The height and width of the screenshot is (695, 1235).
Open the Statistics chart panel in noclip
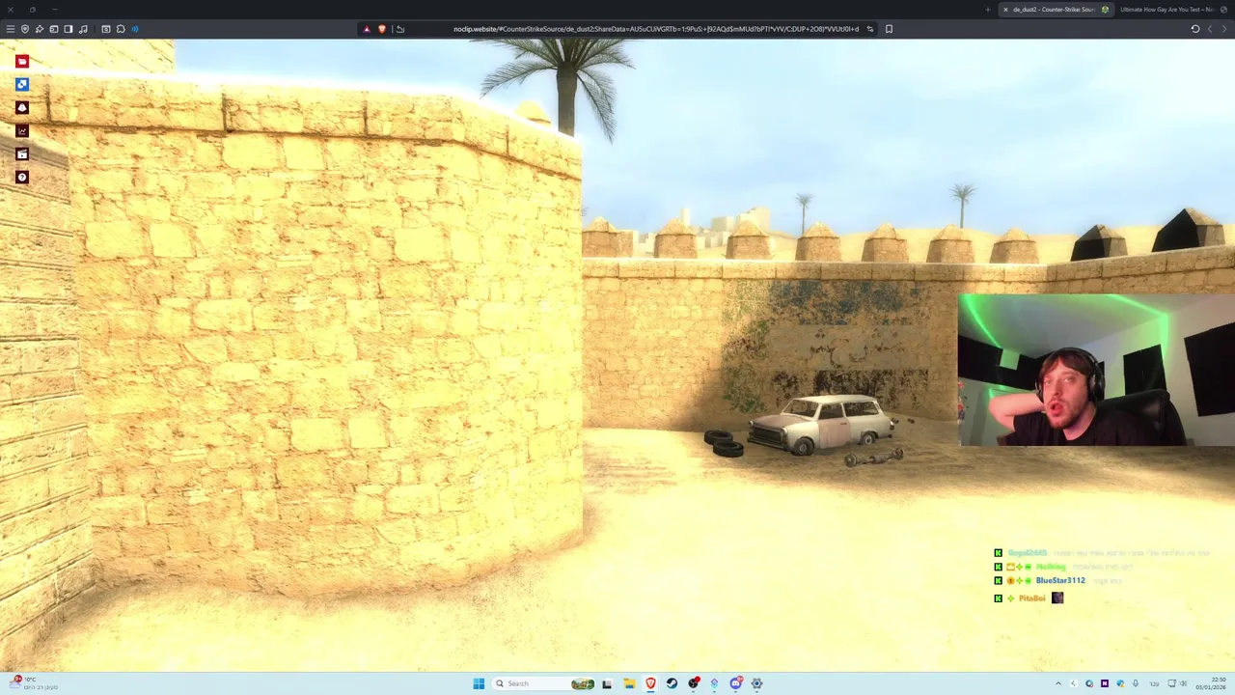[22, 130]
